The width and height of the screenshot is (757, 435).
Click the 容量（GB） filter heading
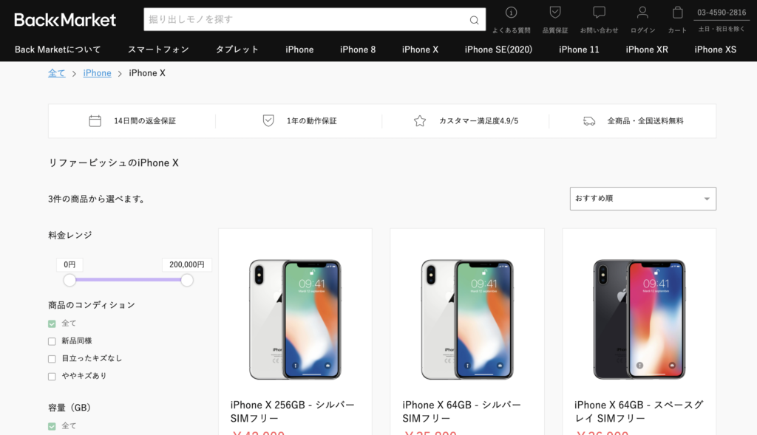tap(69, 408)
